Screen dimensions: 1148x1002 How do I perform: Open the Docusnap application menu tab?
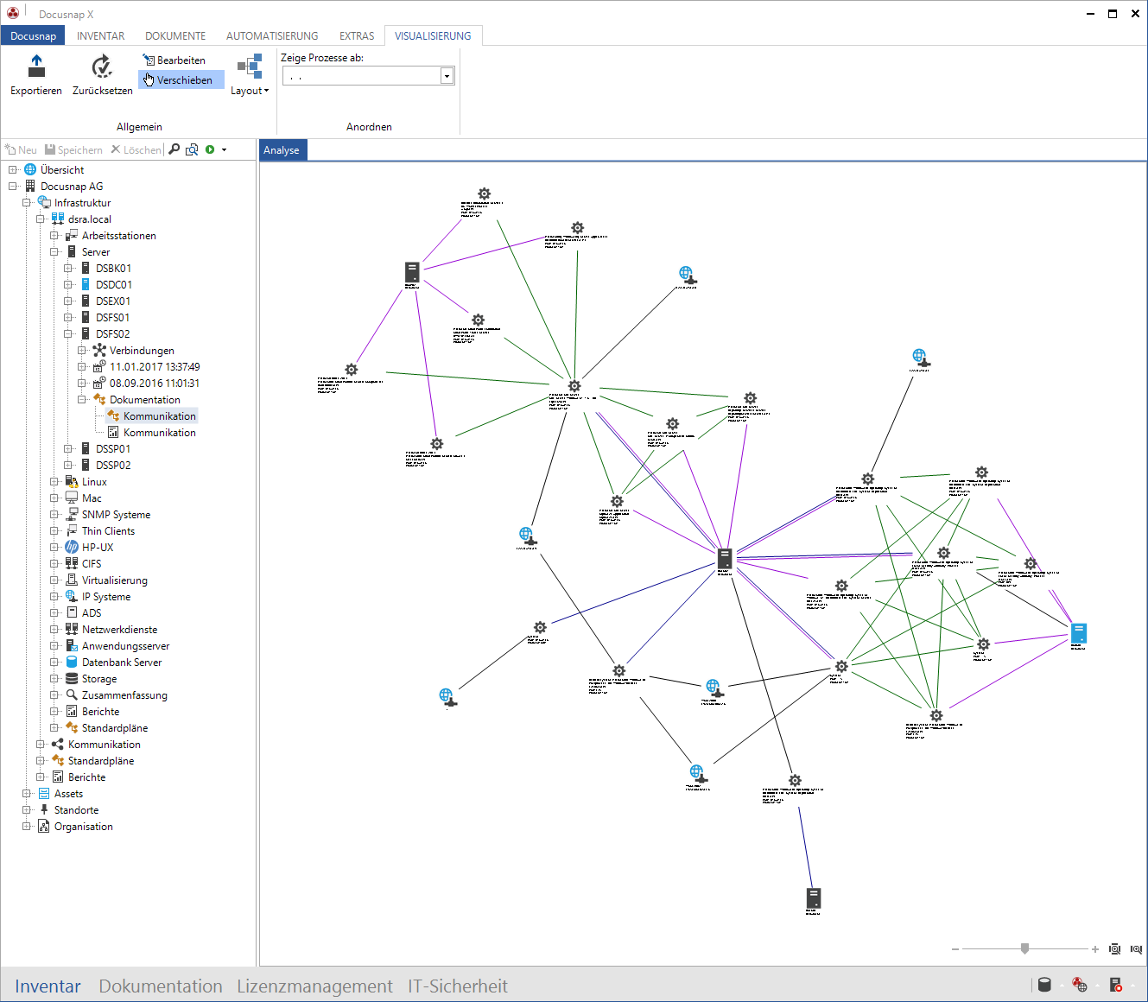point(33,36)
